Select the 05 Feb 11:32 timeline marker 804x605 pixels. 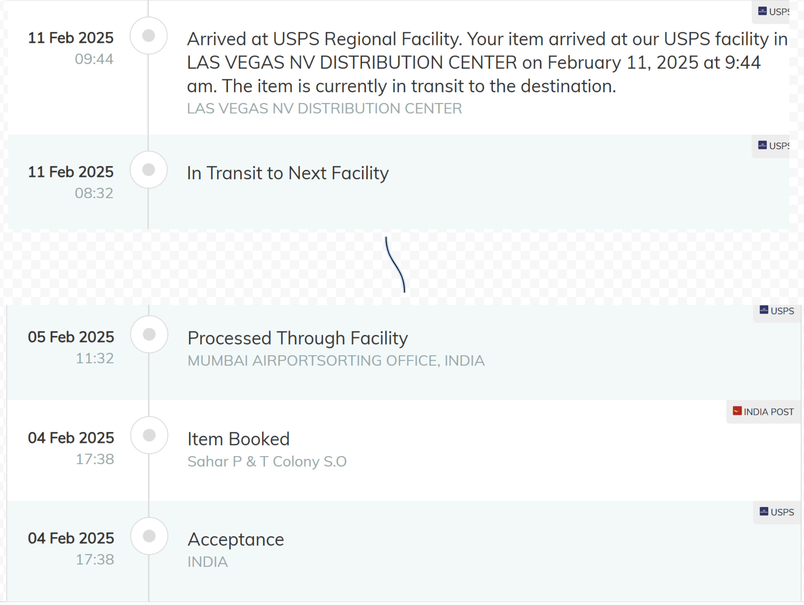(149, 334)
